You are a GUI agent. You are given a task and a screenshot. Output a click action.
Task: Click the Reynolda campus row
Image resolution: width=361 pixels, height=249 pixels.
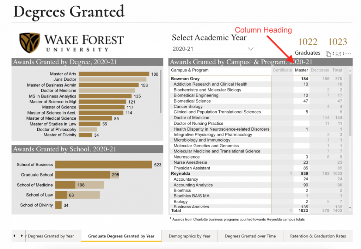(257, 174)
